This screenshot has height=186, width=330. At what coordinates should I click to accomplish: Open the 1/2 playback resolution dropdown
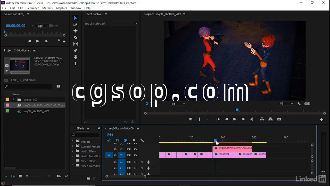click(x=286, y=104)
